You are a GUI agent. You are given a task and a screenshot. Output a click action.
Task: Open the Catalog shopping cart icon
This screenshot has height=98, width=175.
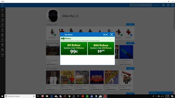[2, 20]
